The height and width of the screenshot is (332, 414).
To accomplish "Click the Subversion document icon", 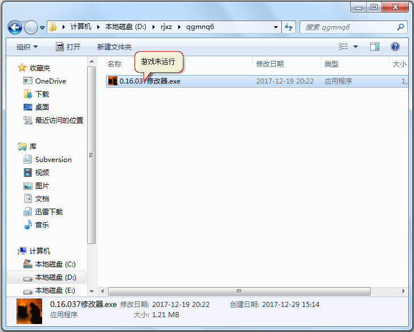I will pos(28,159).
